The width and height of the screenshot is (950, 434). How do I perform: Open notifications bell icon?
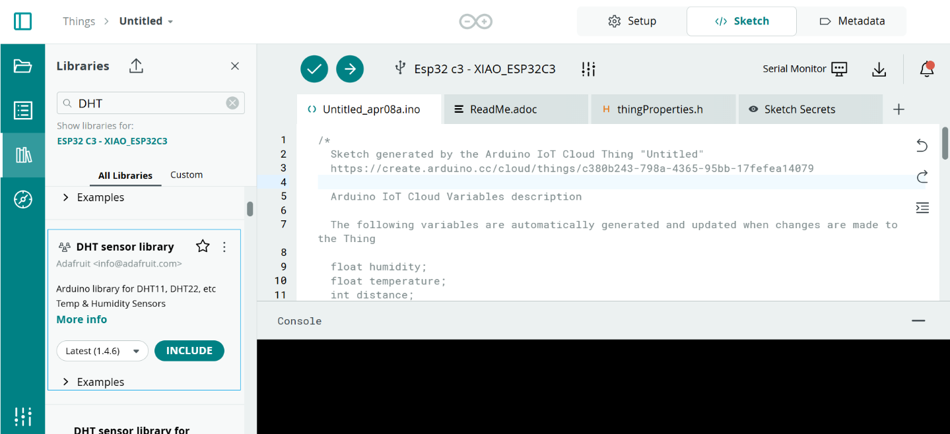927,69
